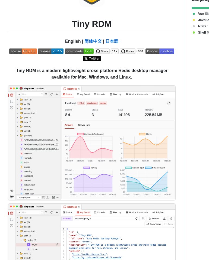Click the orange Clients legend swatch
The image size is (209, 260).
142,134
